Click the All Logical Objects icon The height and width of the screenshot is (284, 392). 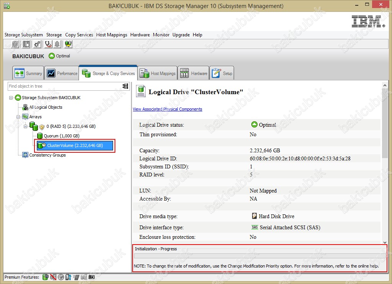(x=25, y=107)
